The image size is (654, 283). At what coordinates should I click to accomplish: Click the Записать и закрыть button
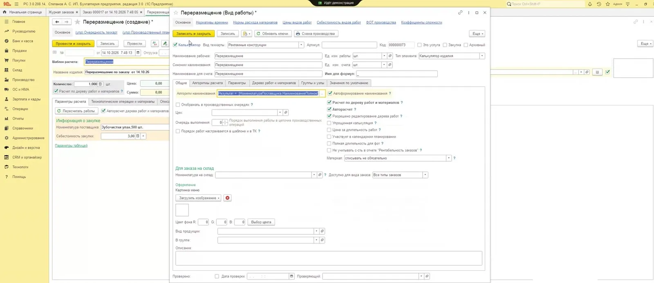[194, 34]
